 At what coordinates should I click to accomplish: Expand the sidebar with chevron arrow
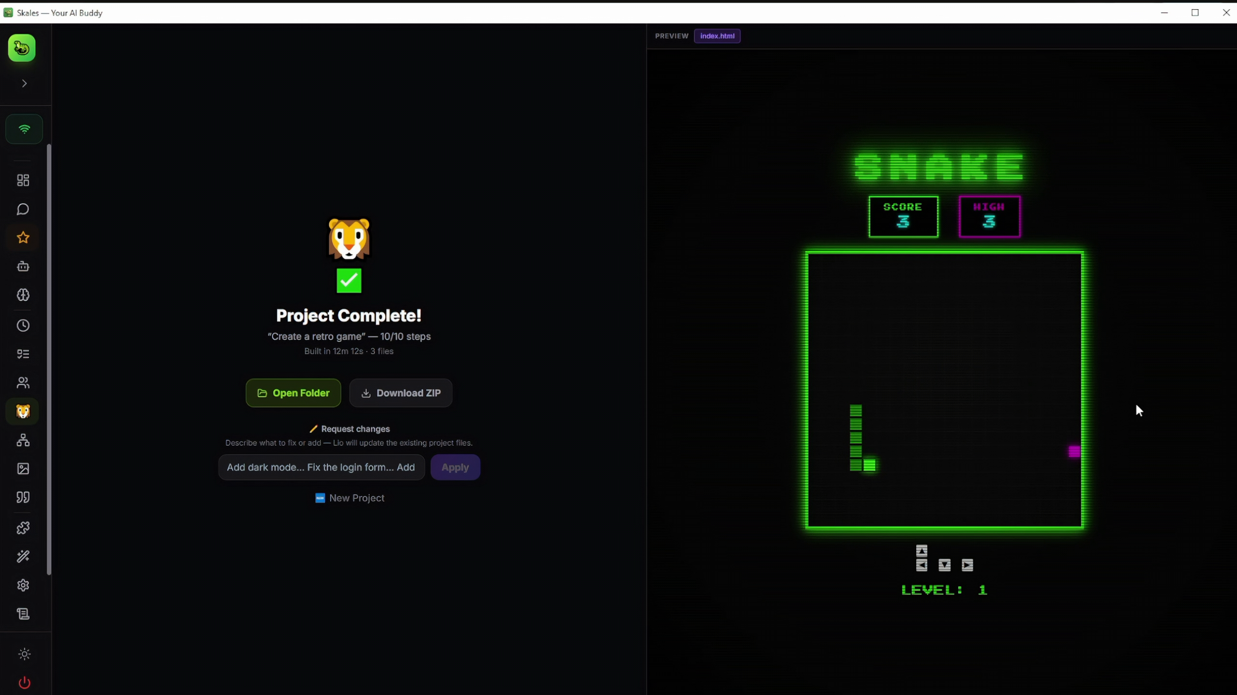pyautogui.click(x=24, y=83)
